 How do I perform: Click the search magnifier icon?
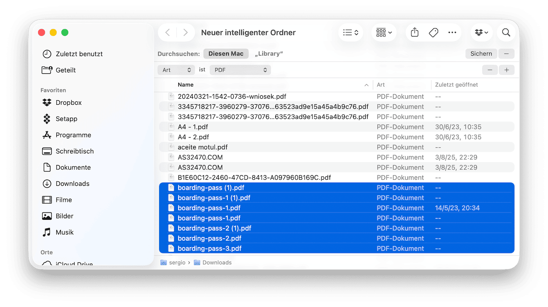(x=506, y=33)
